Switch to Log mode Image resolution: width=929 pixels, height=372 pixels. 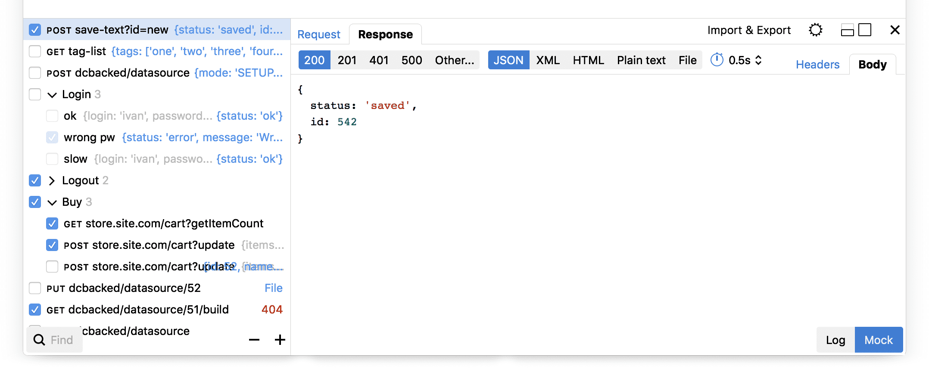(x=835, y=340)
